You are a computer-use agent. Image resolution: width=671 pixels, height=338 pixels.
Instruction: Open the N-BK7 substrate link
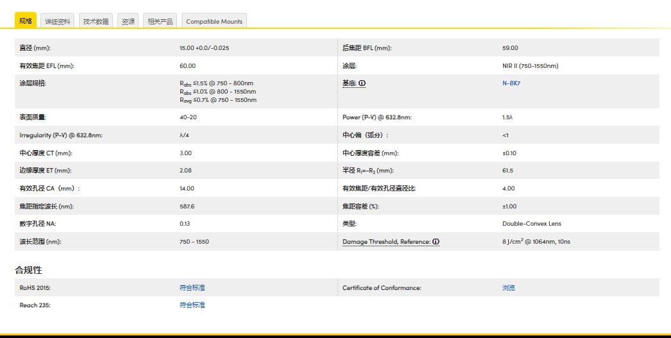click(511, 83)
